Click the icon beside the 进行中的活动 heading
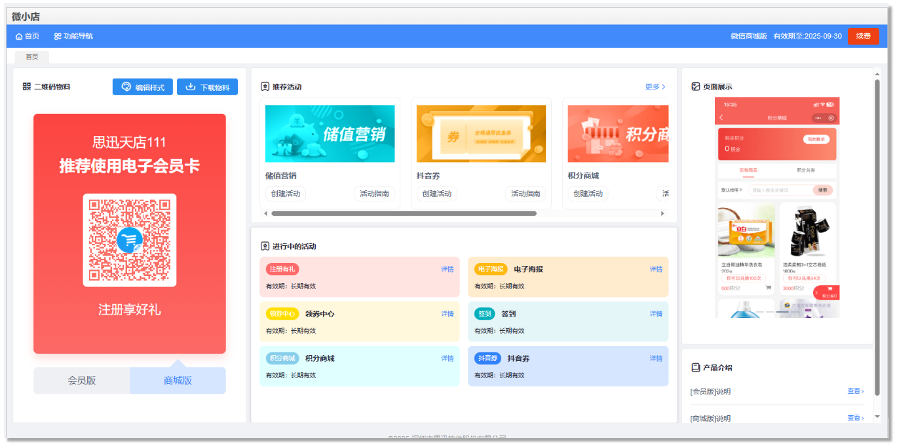 coord(265,247)
